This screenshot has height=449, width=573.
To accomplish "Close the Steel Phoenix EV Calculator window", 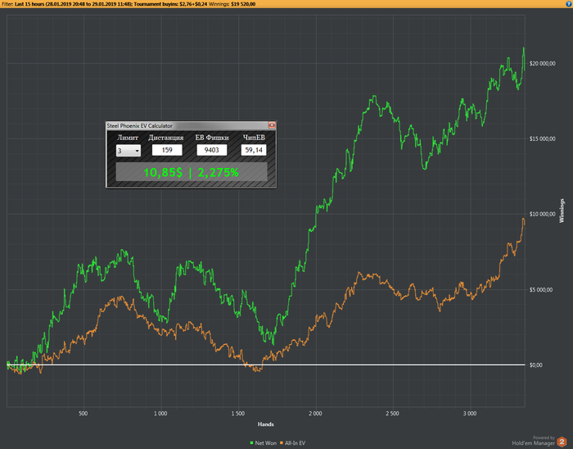I will (272, 125).
